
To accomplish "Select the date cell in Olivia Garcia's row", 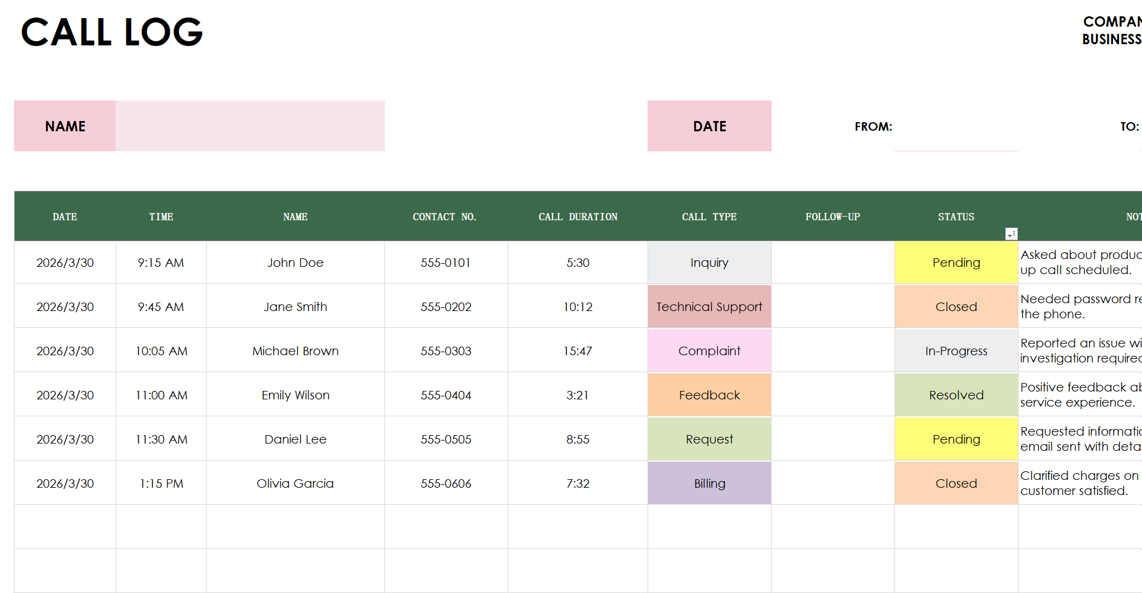I will [65, 483].
